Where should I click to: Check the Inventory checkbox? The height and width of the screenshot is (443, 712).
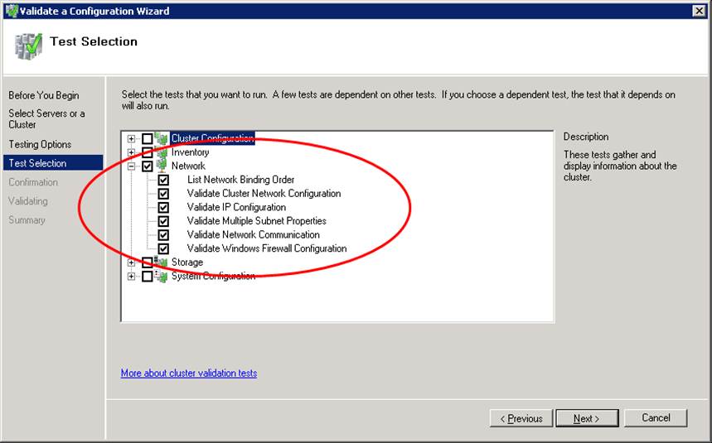pos(147,152)
